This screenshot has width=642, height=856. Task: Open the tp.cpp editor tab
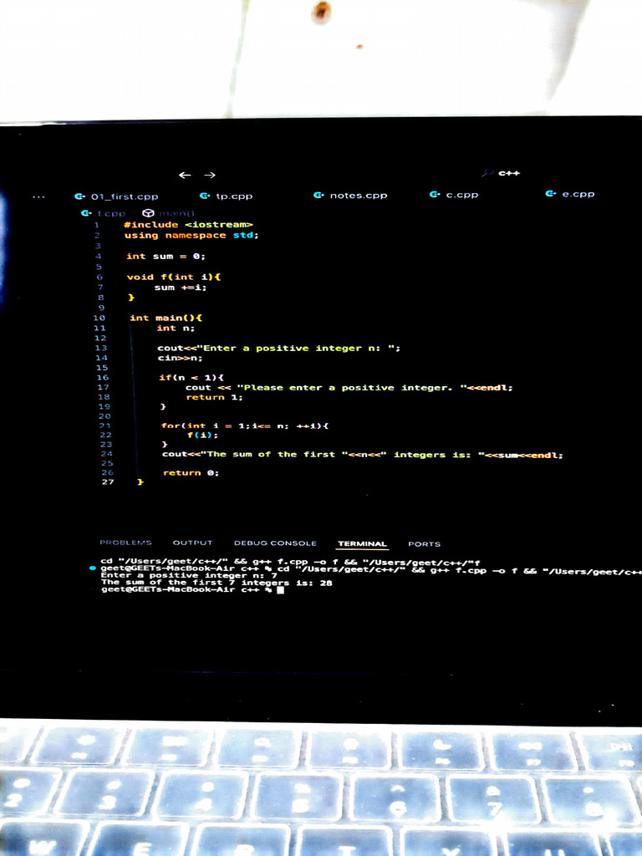(227, 196)
